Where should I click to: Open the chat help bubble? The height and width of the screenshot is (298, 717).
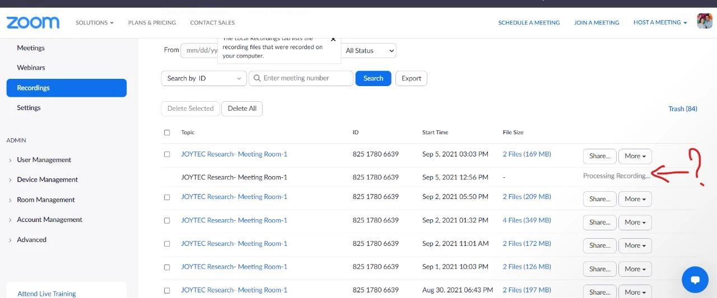[x=695, y=279]
